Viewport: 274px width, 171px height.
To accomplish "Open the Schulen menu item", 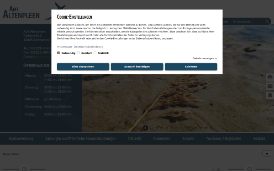I will (x=188, y=139).
